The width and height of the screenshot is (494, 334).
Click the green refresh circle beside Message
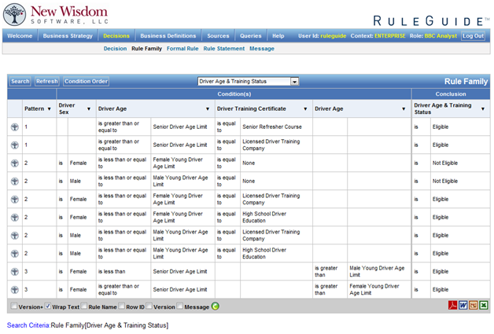(x=216, y=306)
